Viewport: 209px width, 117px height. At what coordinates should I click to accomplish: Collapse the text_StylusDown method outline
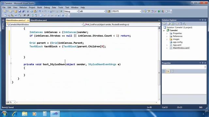click(11, 63)
